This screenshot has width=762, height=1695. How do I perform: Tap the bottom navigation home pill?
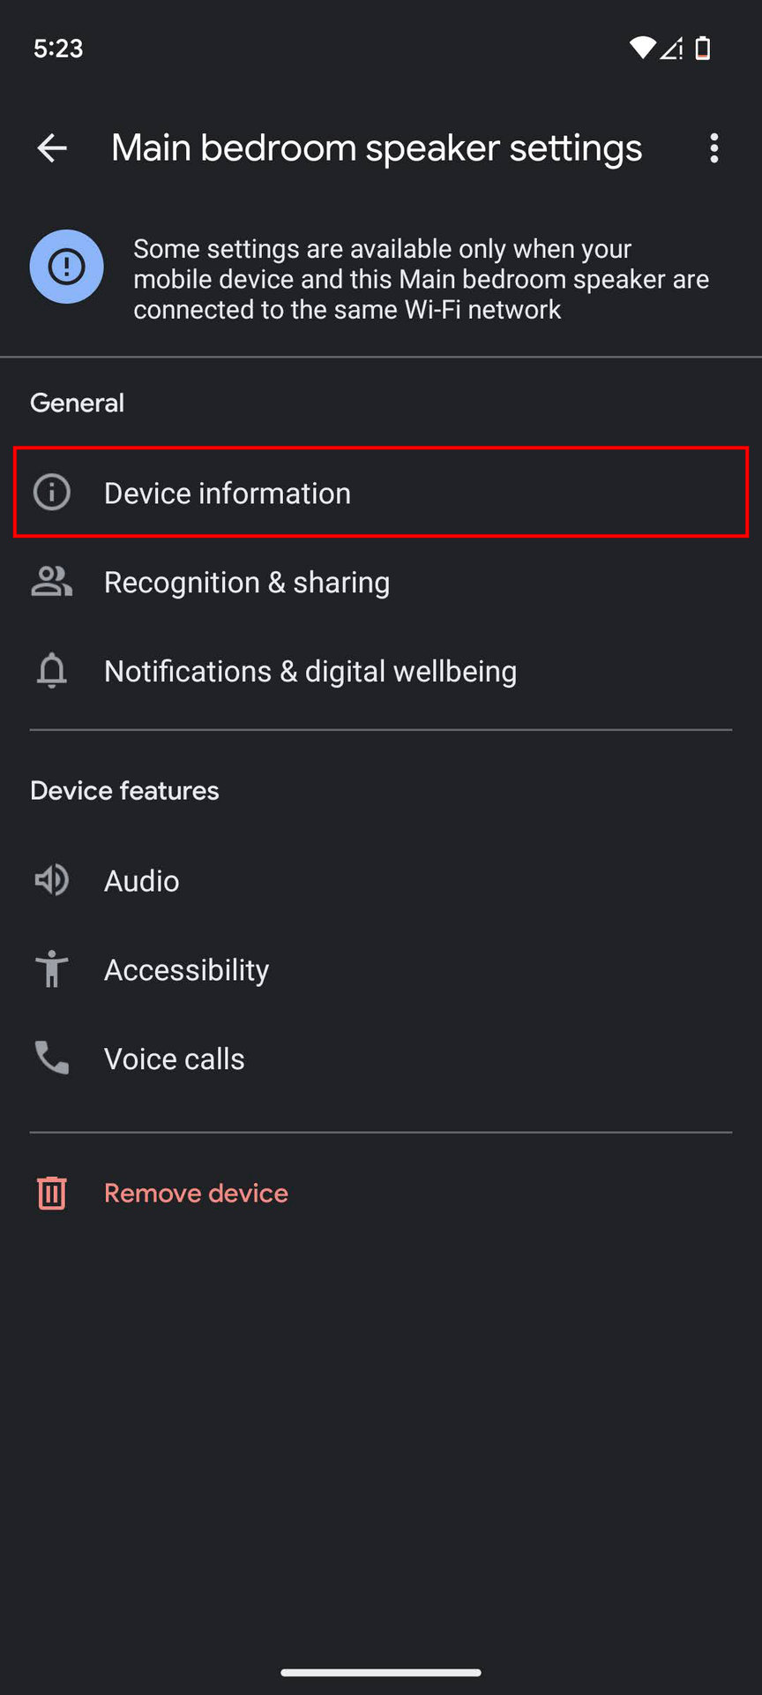point(381,1672)
